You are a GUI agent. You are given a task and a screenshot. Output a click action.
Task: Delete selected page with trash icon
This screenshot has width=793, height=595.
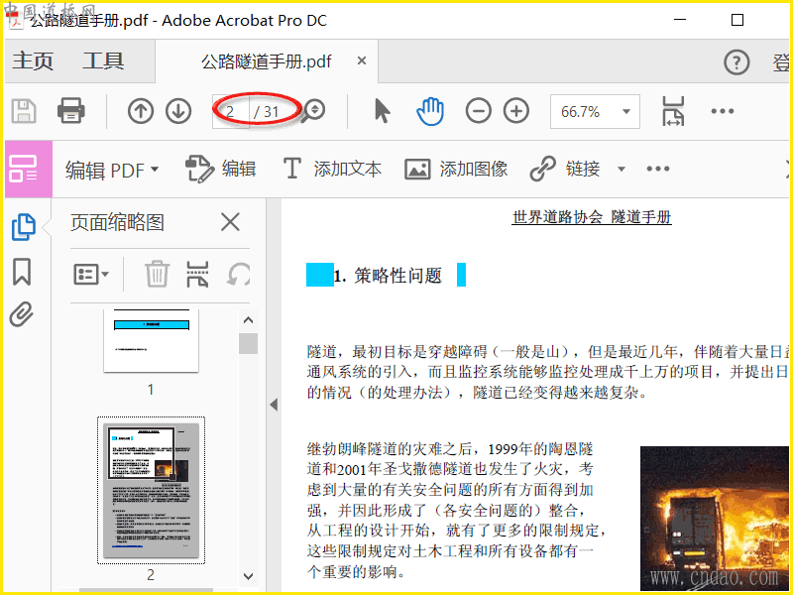point(158,274)
